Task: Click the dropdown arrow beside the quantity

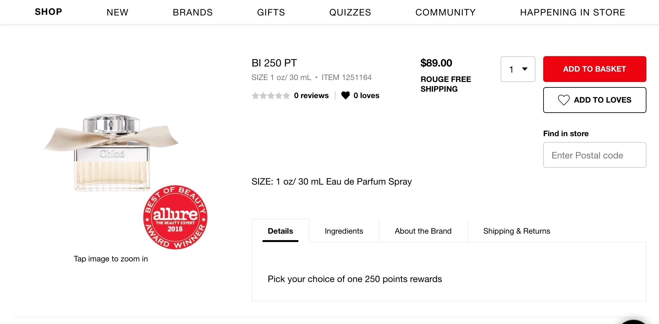Action: 525,69
